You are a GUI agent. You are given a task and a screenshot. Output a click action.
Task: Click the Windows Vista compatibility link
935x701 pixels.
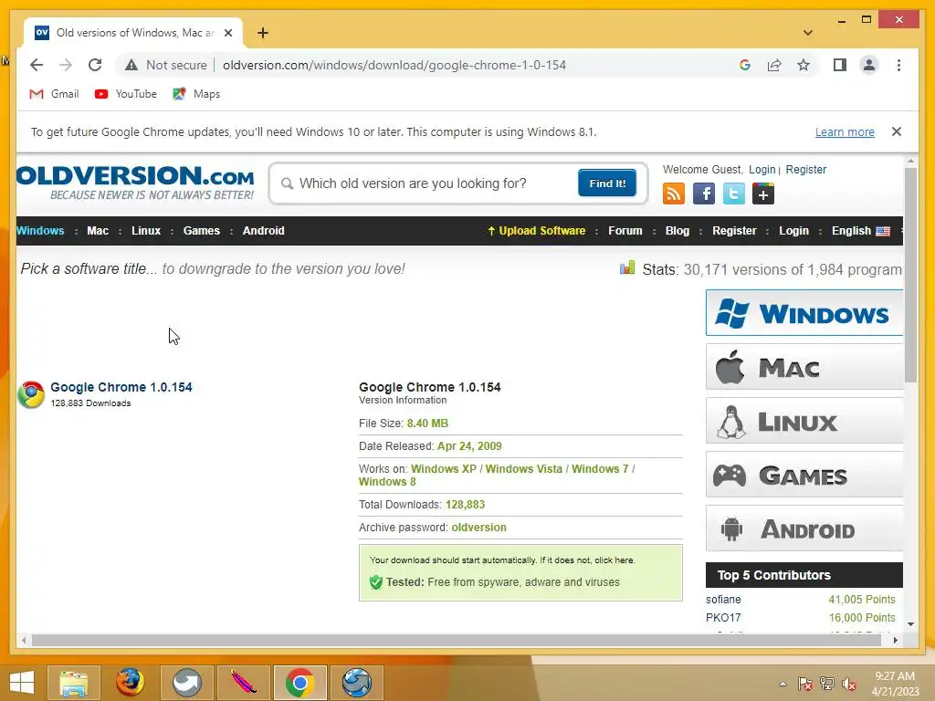523,468
